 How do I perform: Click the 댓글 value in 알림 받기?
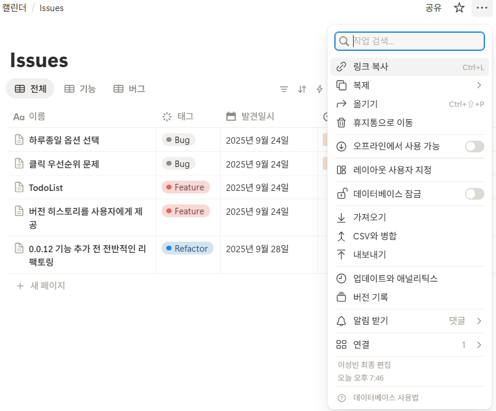(x=457, y=321)
